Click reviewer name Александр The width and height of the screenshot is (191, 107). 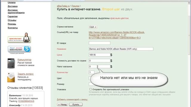(15, 105)
